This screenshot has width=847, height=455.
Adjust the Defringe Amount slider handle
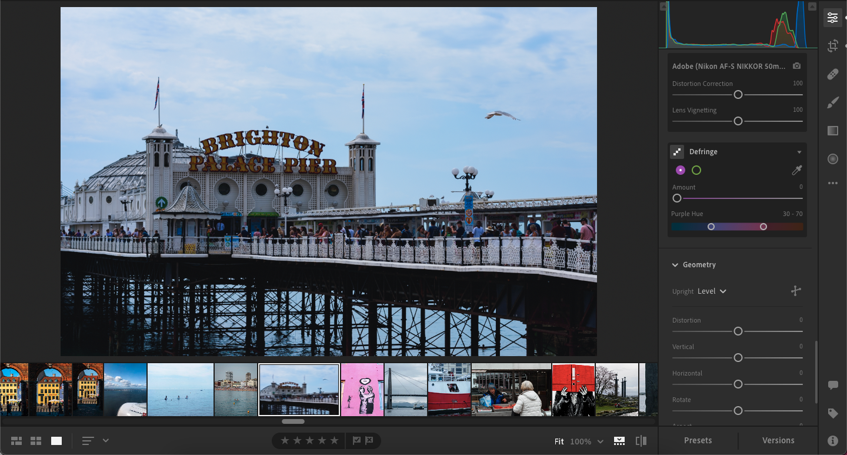pos(677,198)
